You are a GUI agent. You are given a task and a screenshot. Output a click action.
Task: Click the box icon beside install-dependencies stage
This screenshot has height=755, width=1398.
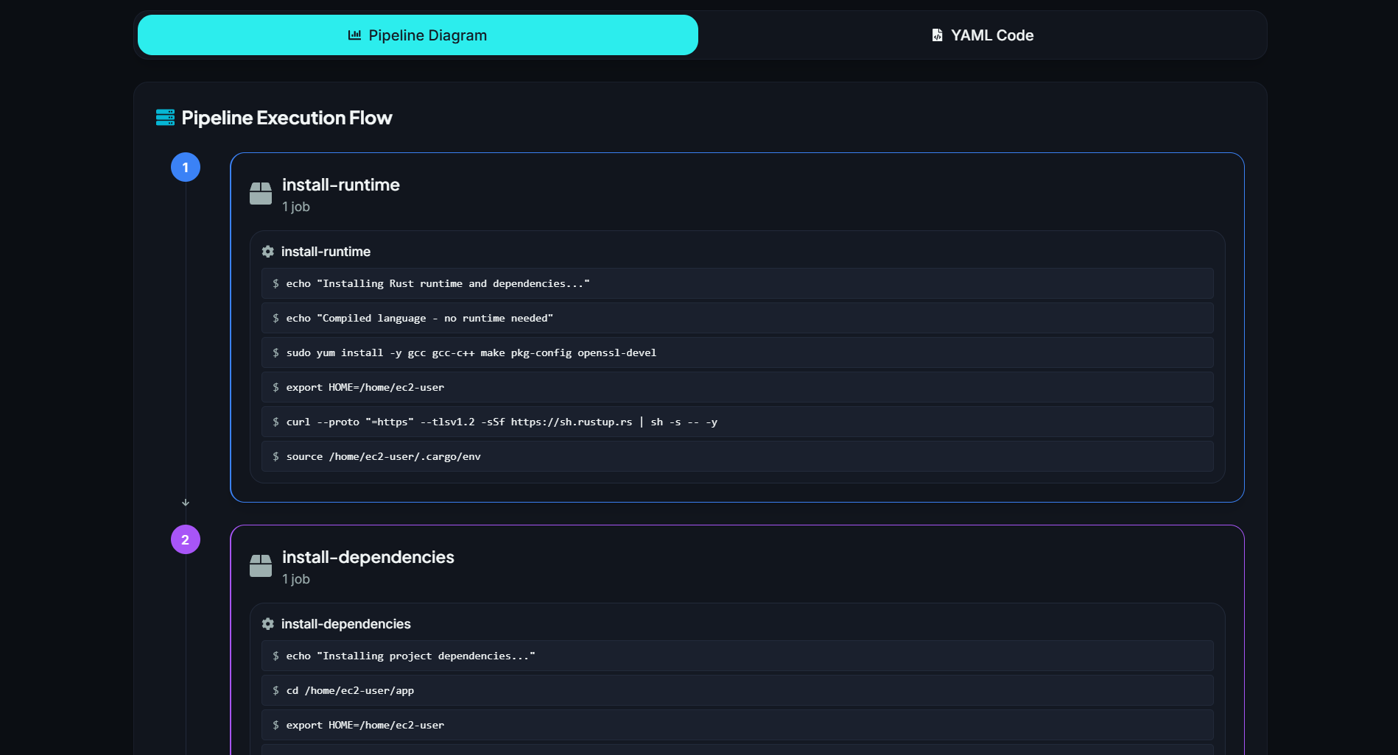point(261,566)
